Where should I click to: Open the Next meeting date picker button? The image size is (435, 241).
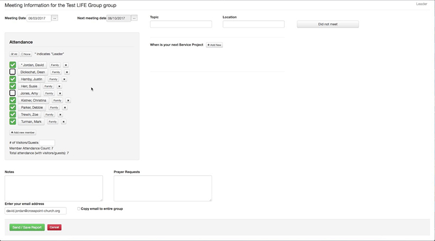pyautogui.click(x=134, y=18)
